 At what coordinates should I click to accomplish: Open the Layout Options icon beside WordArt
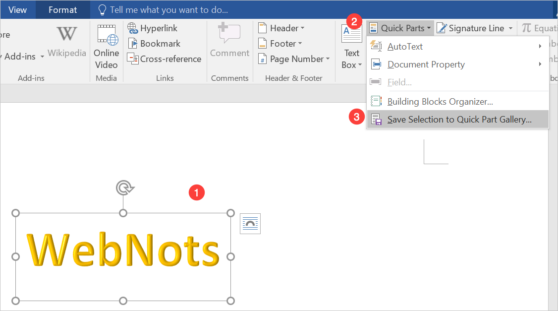[250, 224]
